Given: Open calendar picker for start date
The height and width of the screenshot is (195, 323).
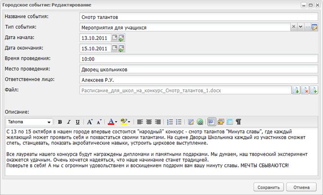Looking at the screenshot, I should click(x=114, y=37).
